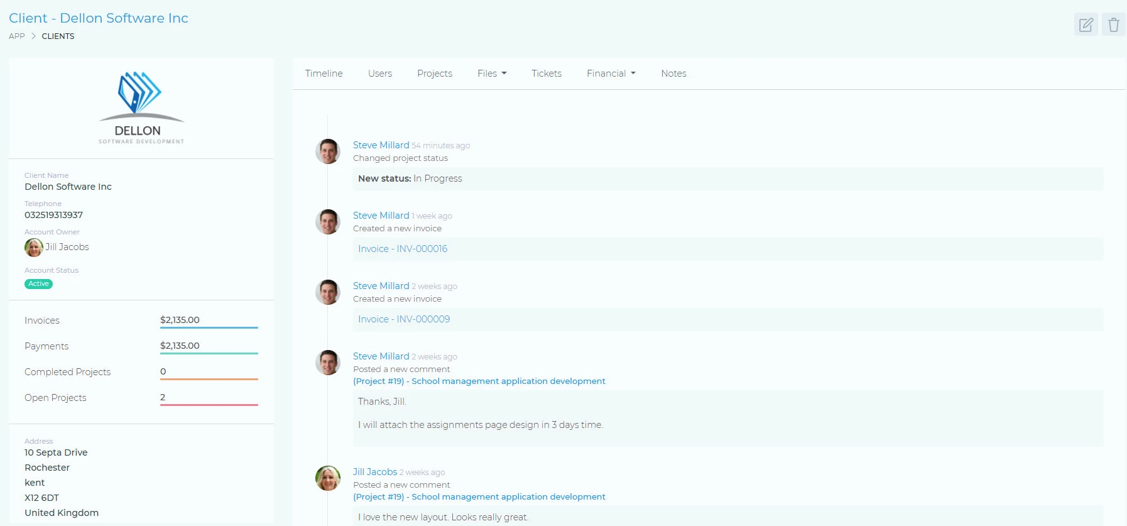Go to the Tickets tab
1127x526 pixels.
[546, 74]
